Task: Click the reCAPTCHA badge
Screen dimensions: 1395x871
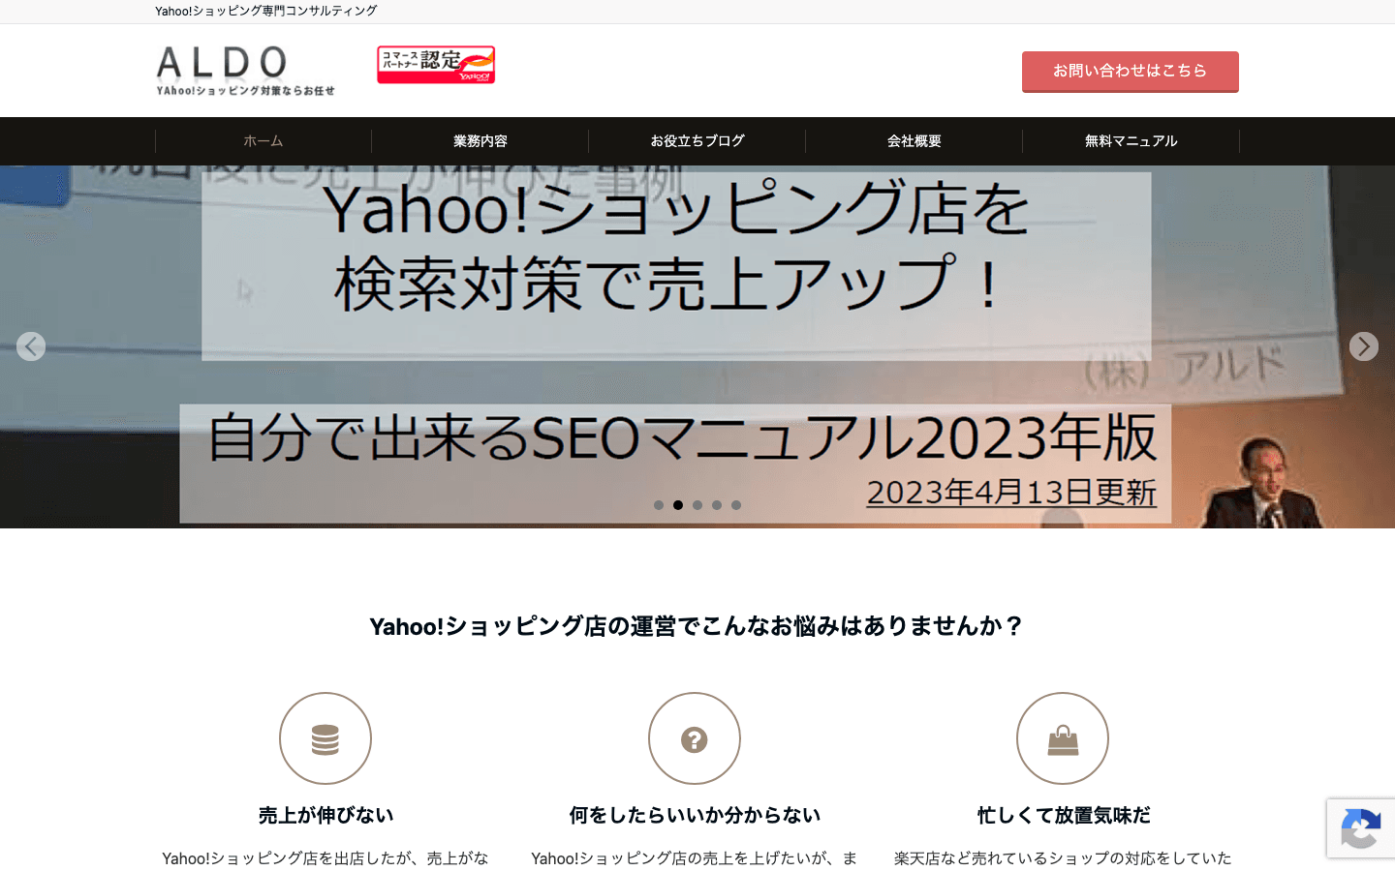Action: tap(1361, 828)
